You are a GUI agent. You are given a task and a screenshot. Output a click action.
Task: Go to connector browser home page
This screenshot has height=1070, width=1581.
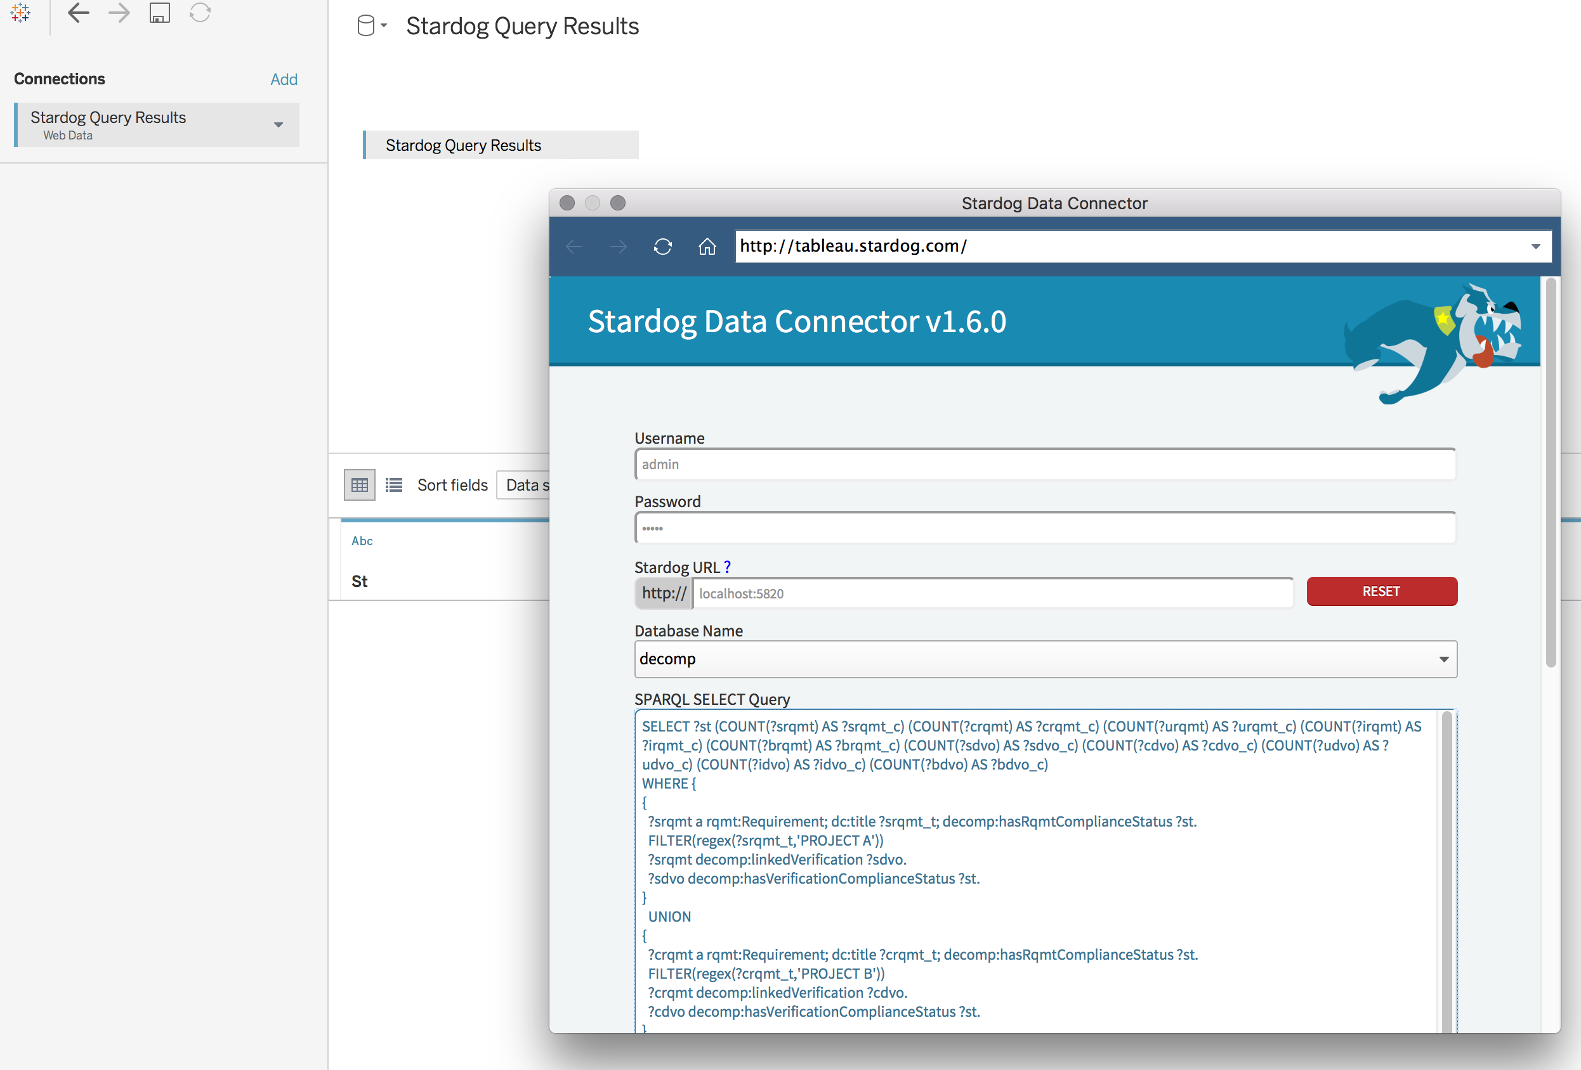[707, 246]
